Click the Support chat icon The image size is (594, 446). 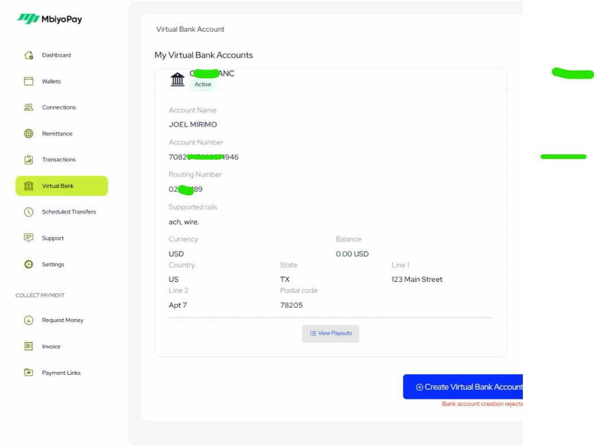tap(29, 238)
